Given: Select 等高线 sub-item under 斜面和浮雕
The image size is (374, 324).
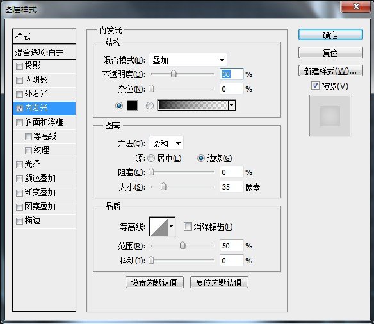Looking at the screenshot, I should (45, 136).
